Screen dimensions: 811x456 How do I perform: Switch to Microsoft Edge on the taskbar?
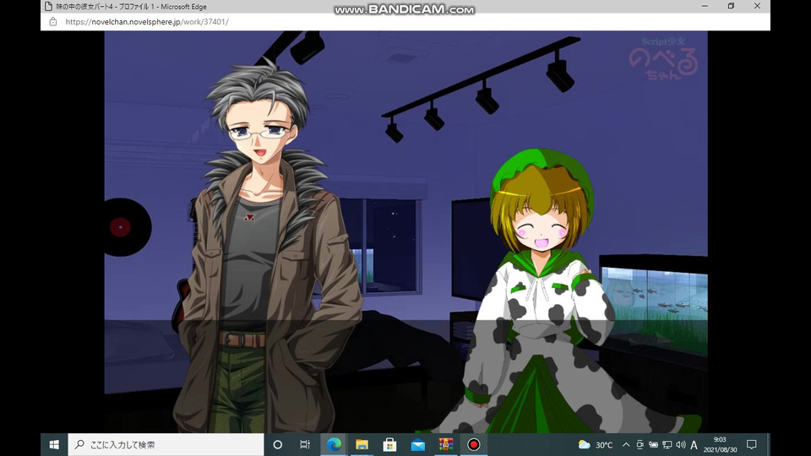coord(335,445)
